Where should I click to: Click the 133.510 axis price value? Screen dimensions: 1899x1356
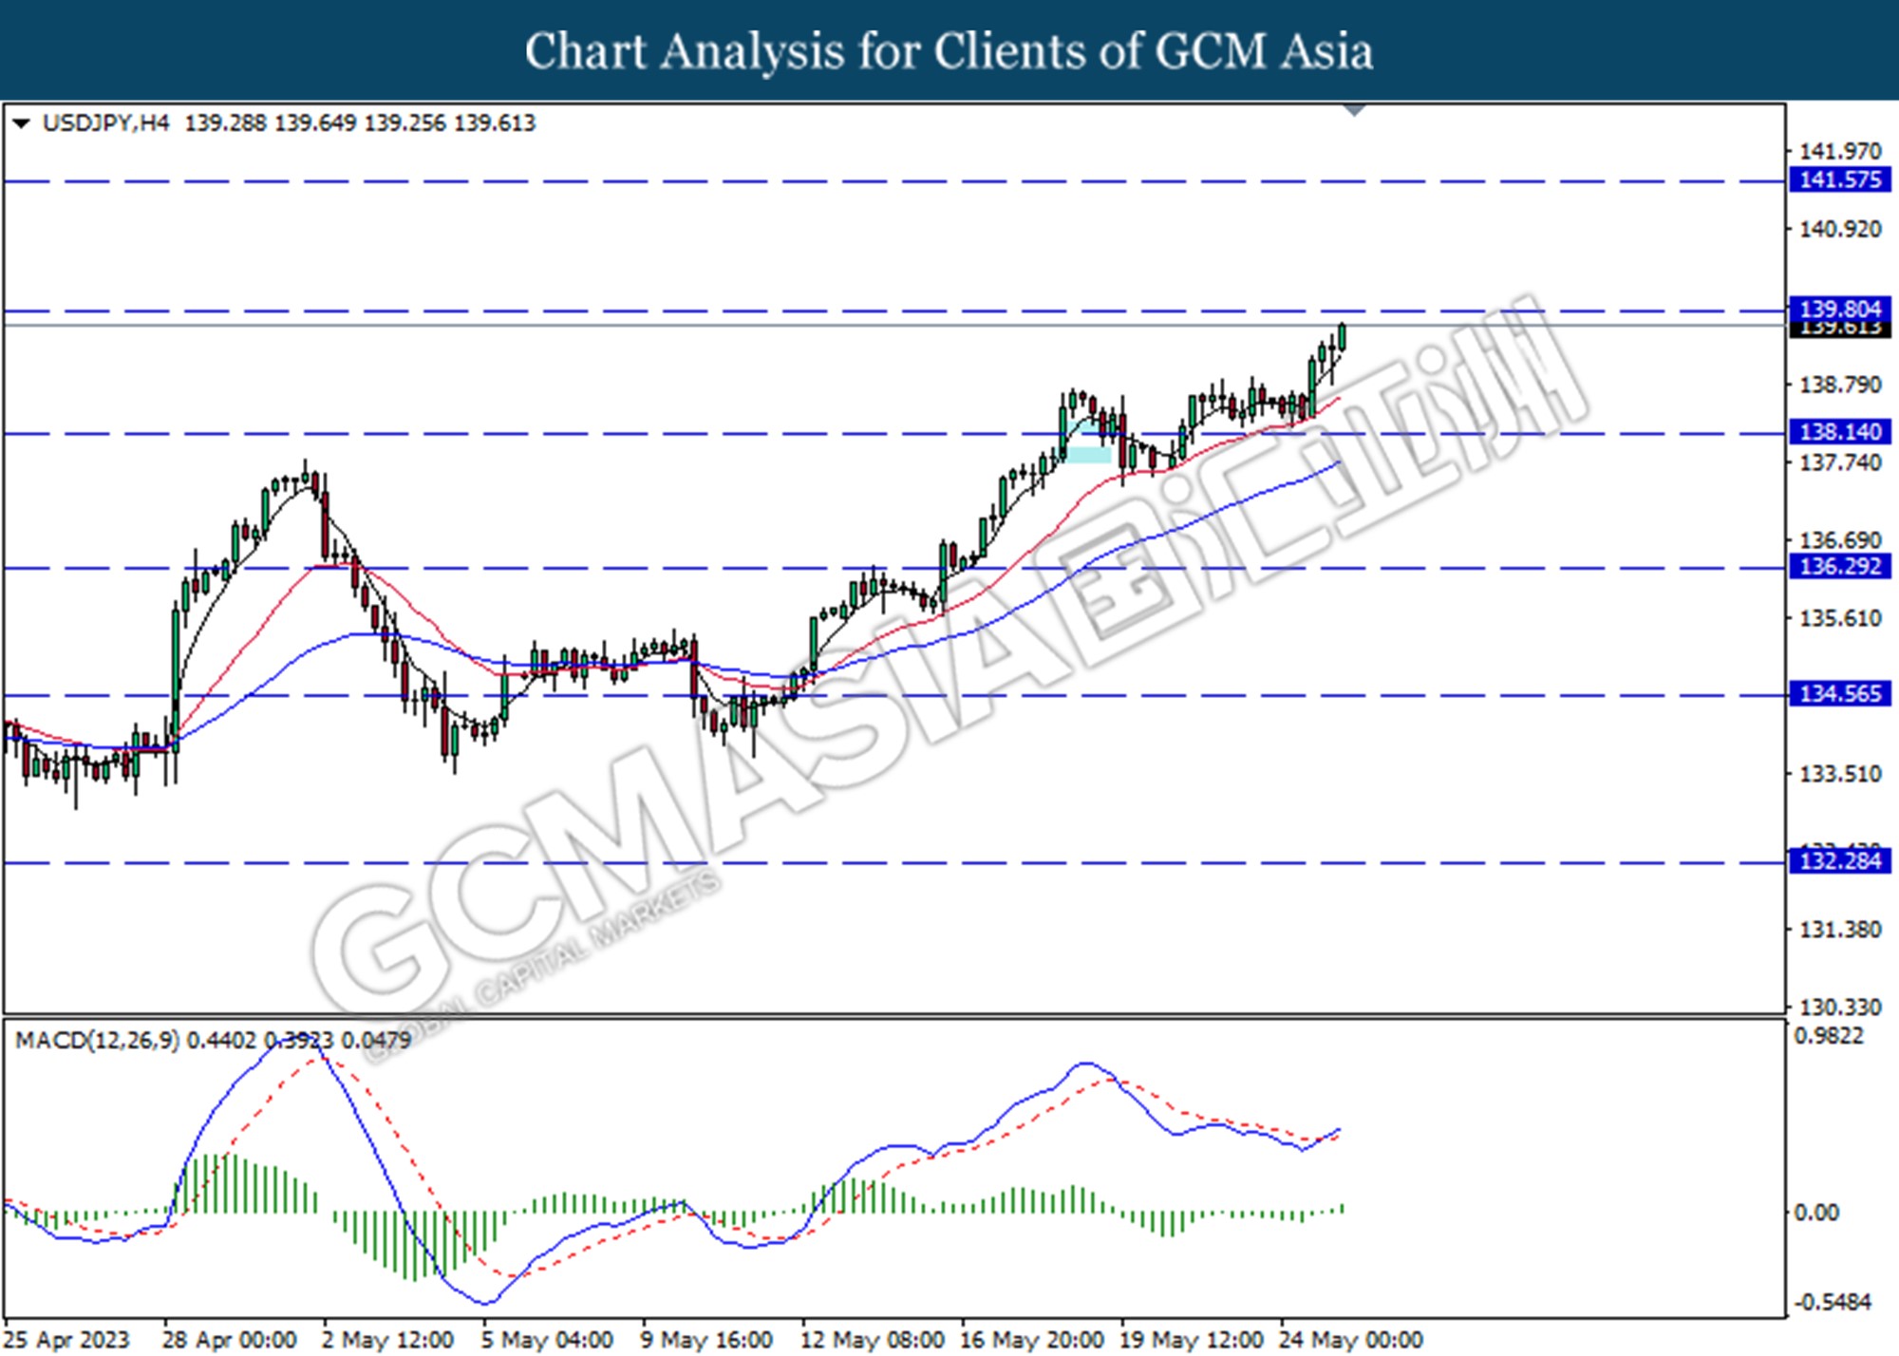coord(1840,774)
